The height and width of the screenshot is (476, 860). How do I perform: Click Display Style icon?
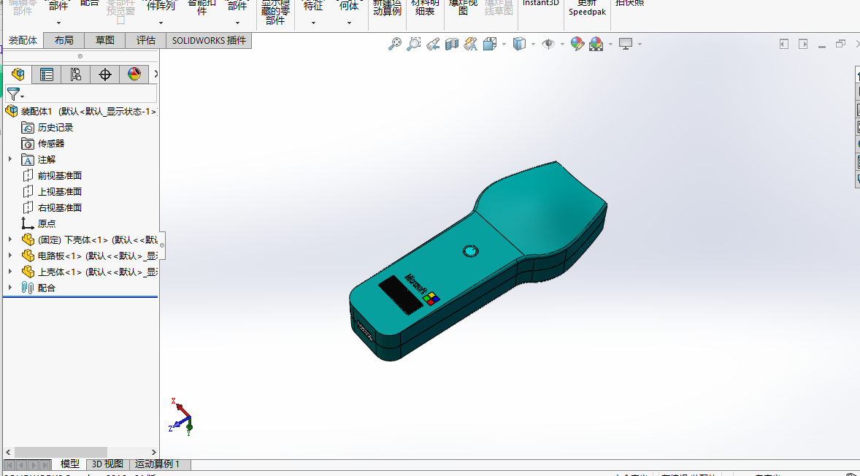[519, 44]
